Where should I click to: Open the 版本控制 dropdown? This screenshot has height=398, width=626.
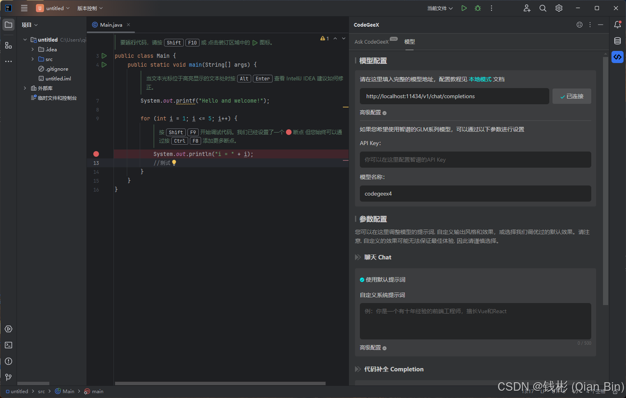pos(90,8)
